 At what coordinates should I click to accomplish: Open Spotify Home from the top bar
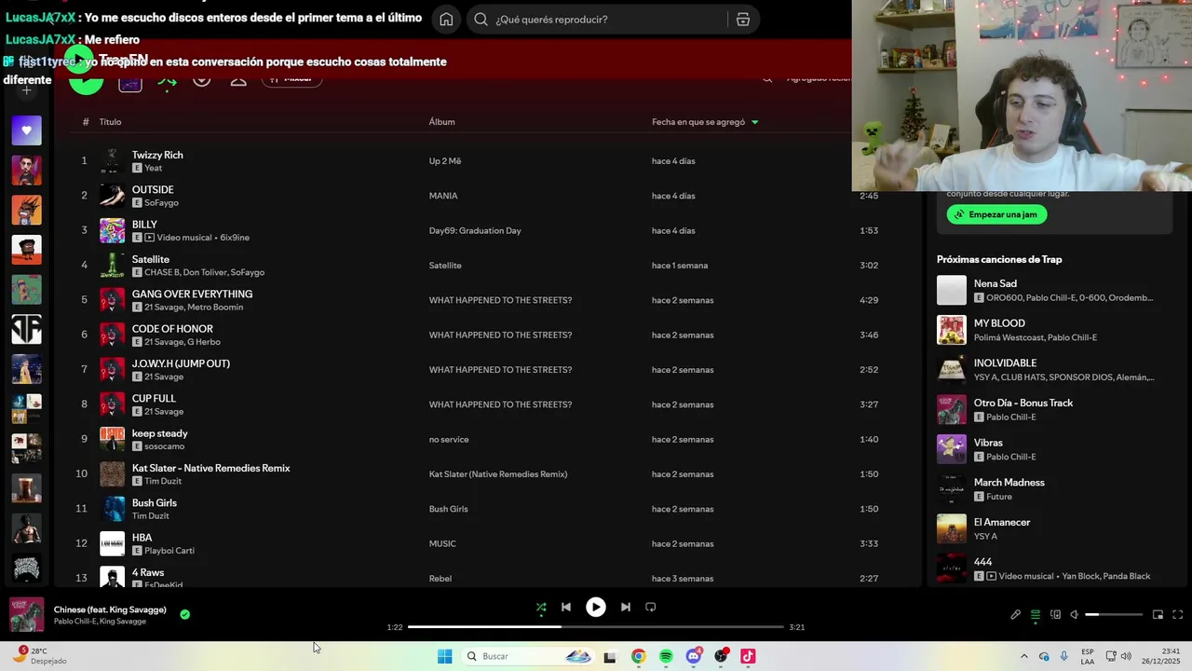[446, 19]
